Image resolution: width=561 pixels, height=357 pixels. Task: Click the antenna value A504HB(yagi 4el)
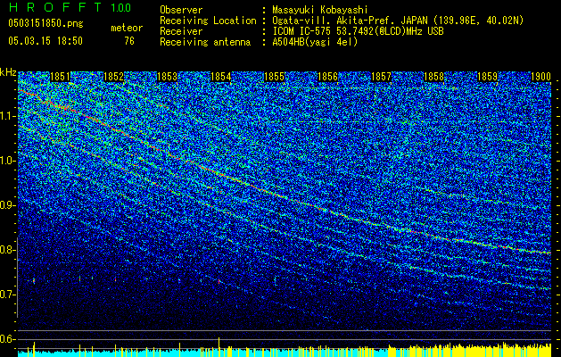tap(315, 42)
